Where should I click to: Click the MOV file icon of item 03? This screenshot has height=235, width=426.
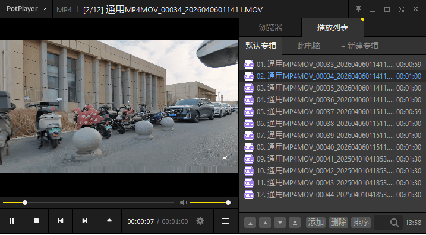tap(249, 88)
